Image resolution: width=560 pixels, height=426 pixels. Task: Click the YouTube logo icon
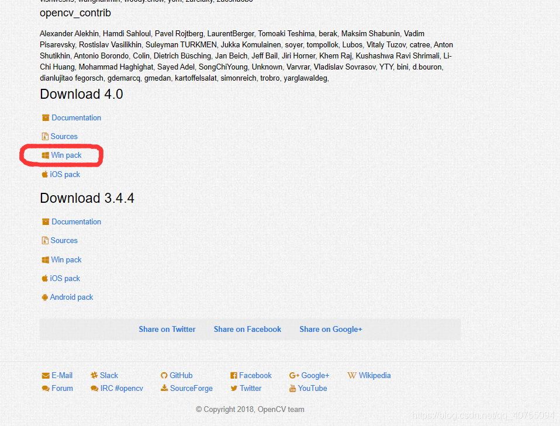point(292,388)
